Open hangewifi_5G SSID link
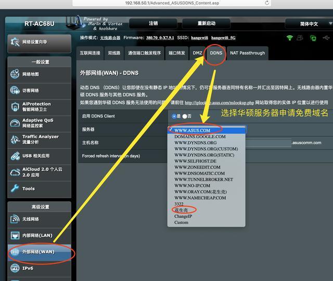333x281 pixels. 223,38
